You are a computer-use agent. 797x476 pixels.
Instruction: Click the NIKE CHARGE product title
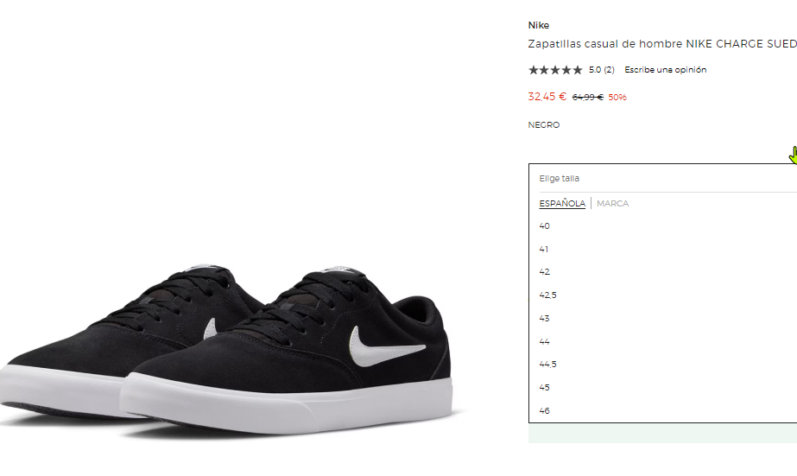(x=661, y=43)
